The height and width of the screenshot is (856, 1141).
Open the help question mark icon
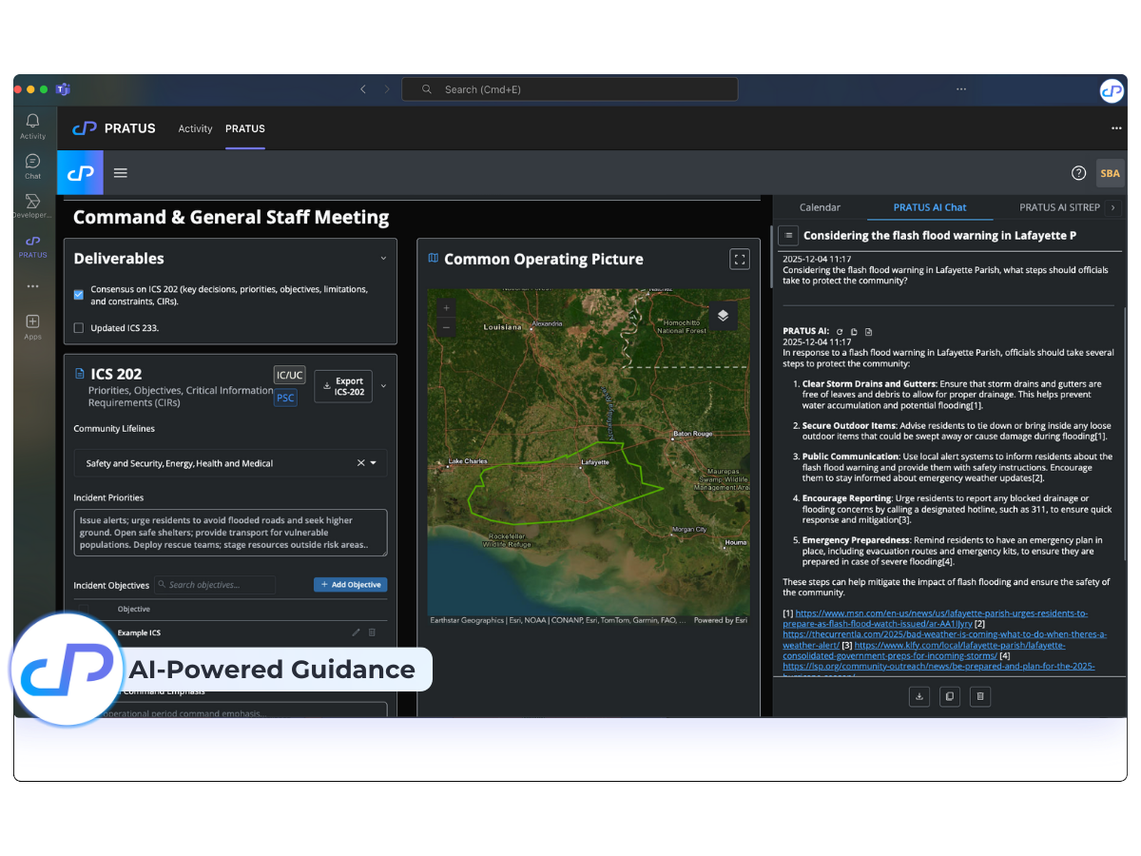click(1078, 173)
